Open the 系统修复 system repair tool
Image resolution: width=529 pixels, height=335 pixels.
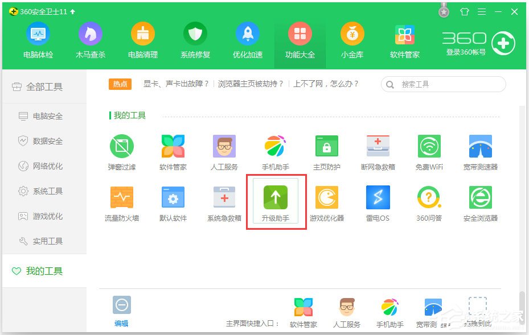pyautogui.click(x=195, y=39)
